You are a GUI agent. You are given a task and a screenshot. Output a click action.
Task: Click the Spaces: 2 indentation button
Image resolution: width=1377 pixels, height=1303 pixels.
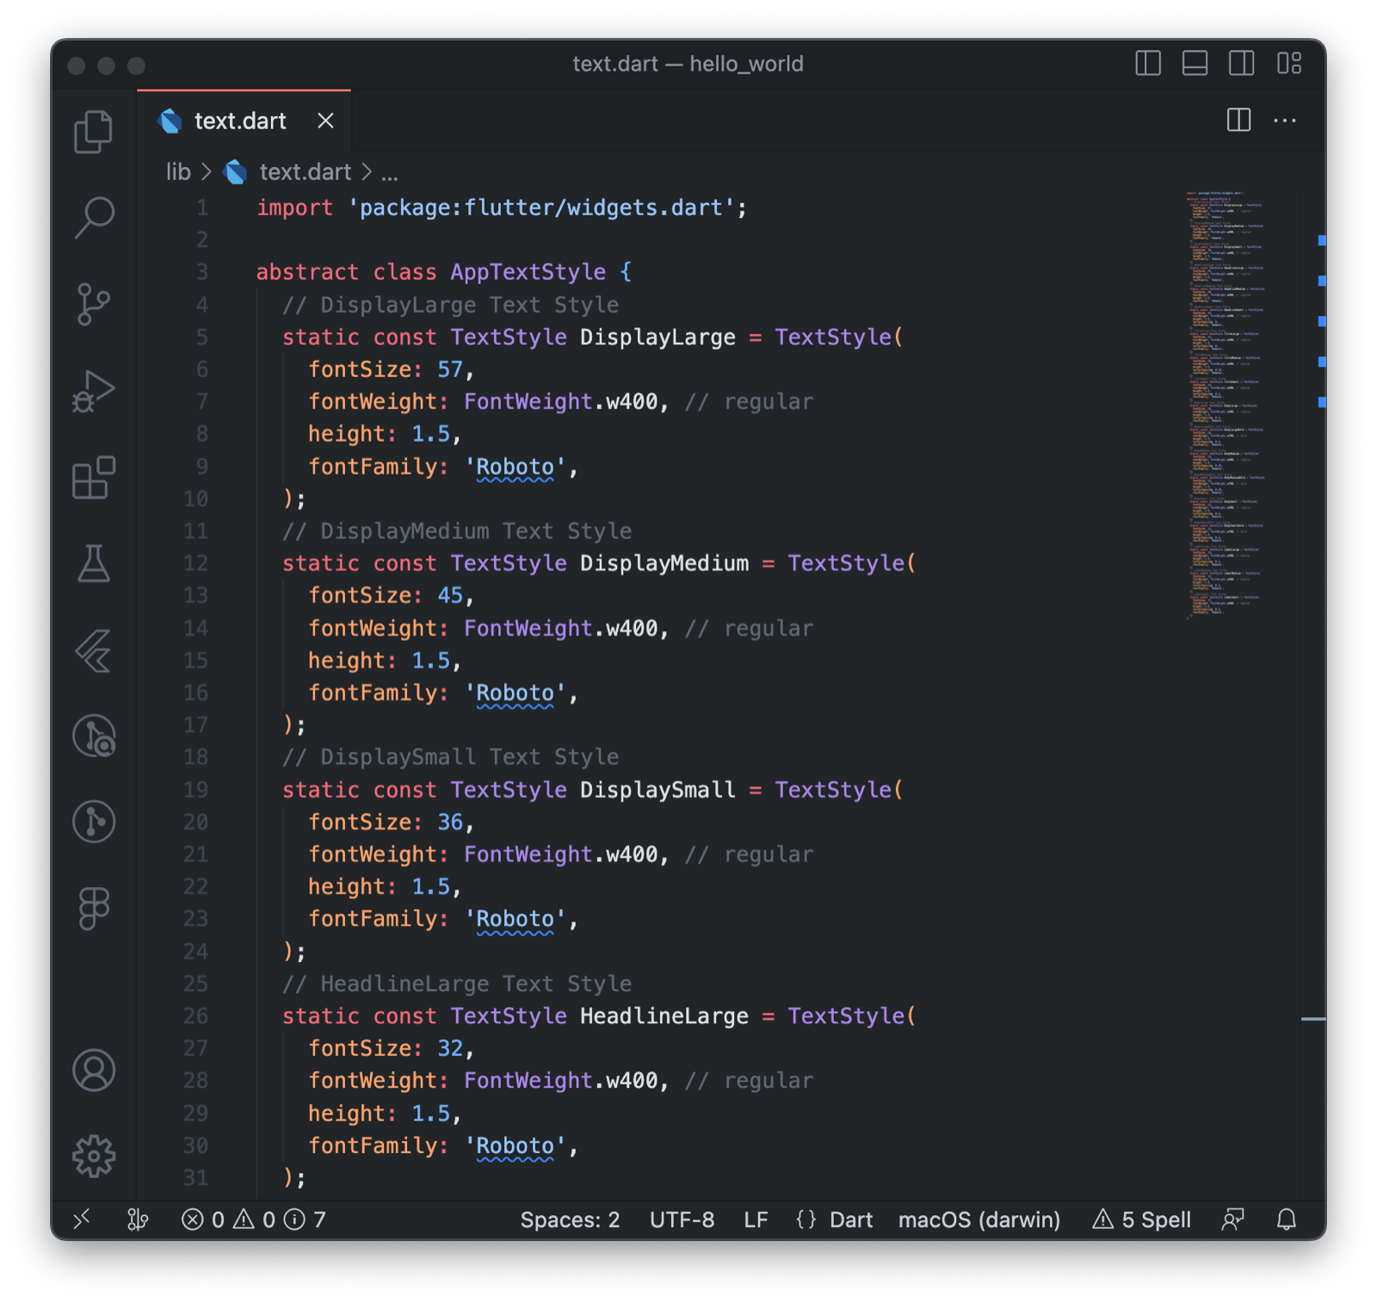click(570, 1219)
